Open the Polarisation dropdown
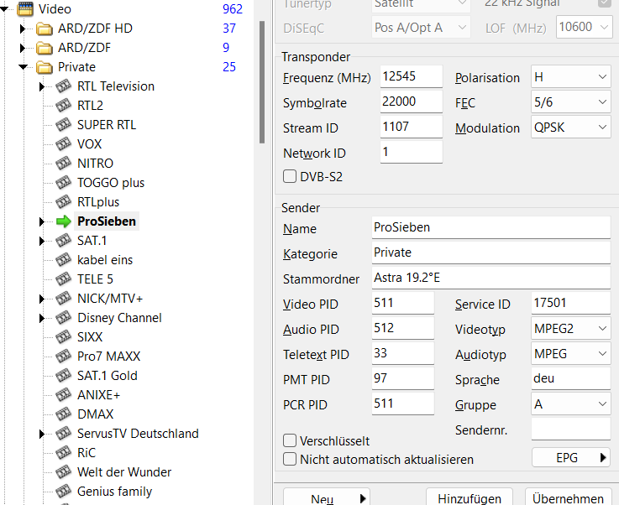The image size is (619, 505). pyautogui.click(x=570, y=77)
